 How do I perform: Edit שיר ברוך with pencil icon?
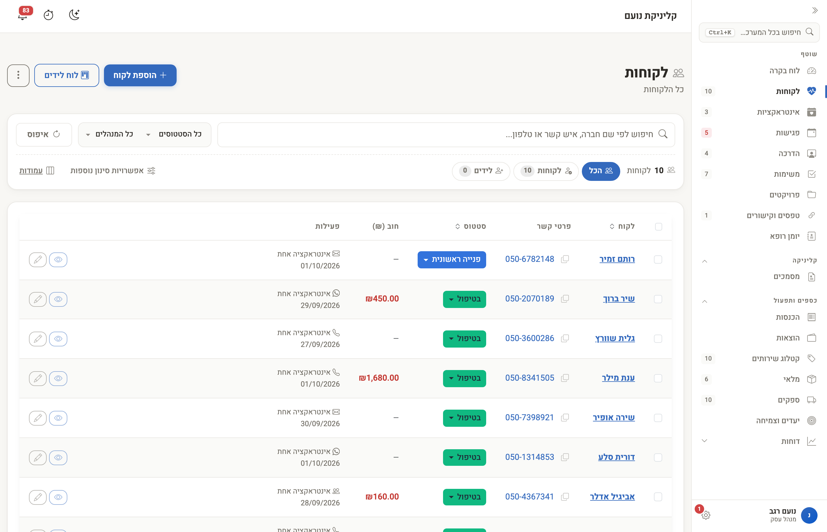(x=38, y=299)
